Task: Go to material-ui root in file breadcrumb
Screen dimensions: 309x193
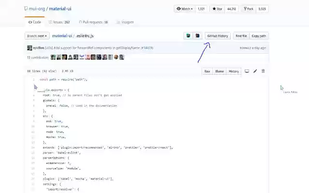Action: coord(62,36)
